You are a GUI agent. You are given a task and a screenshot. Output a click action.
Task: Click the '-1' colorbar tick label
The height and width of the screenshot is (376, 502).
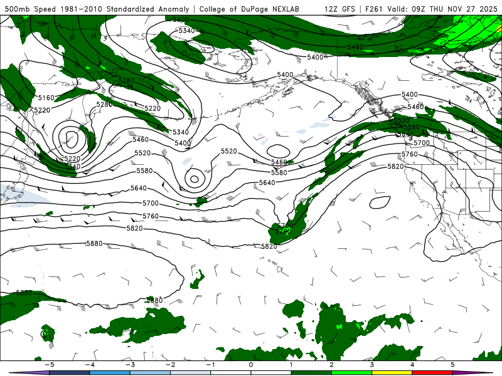[x=210, y=365]
